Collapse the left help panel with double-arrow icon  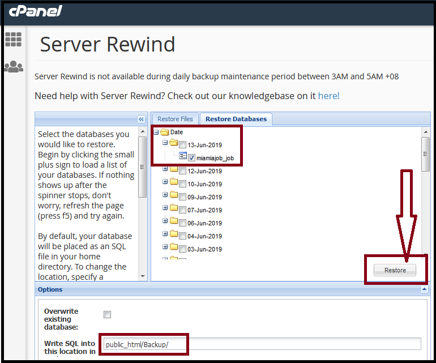coord(142,119)
